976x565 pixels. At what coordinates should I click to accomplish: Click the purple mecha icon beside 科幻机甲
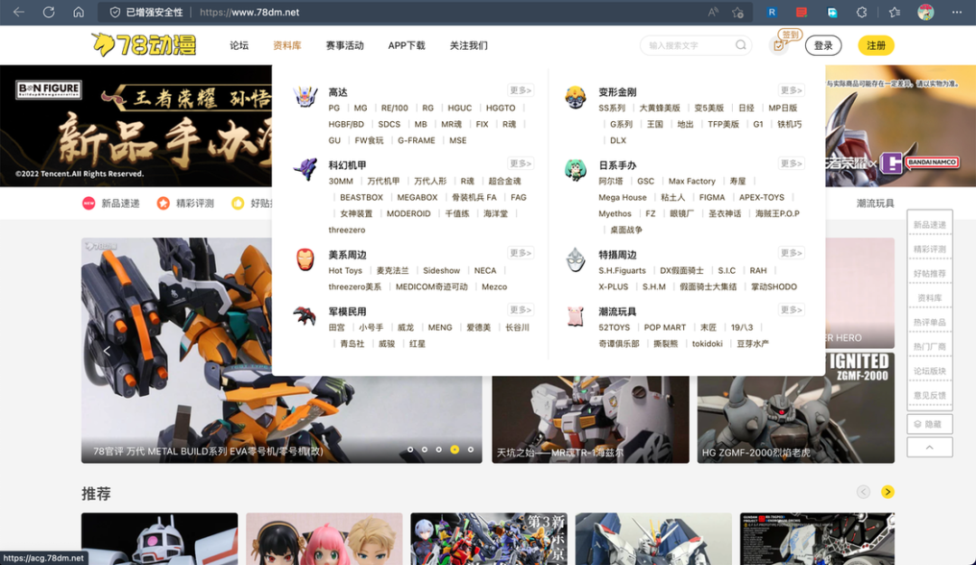tap(305, 169)
